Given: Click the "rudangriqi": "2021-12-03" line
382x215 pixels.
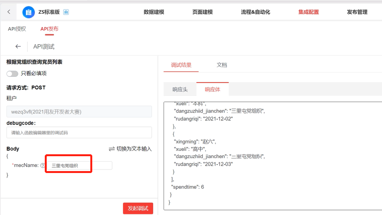Looking at the screenshot, I should 203,164.
